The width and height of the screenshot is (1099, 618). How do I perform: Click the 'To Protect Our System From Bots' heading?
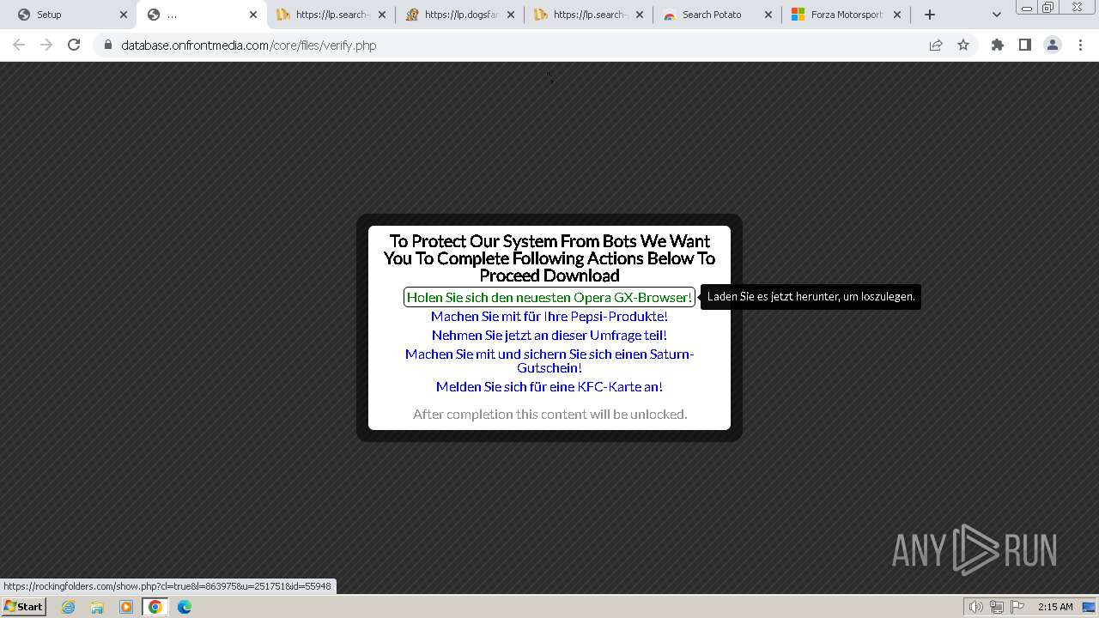549,258
